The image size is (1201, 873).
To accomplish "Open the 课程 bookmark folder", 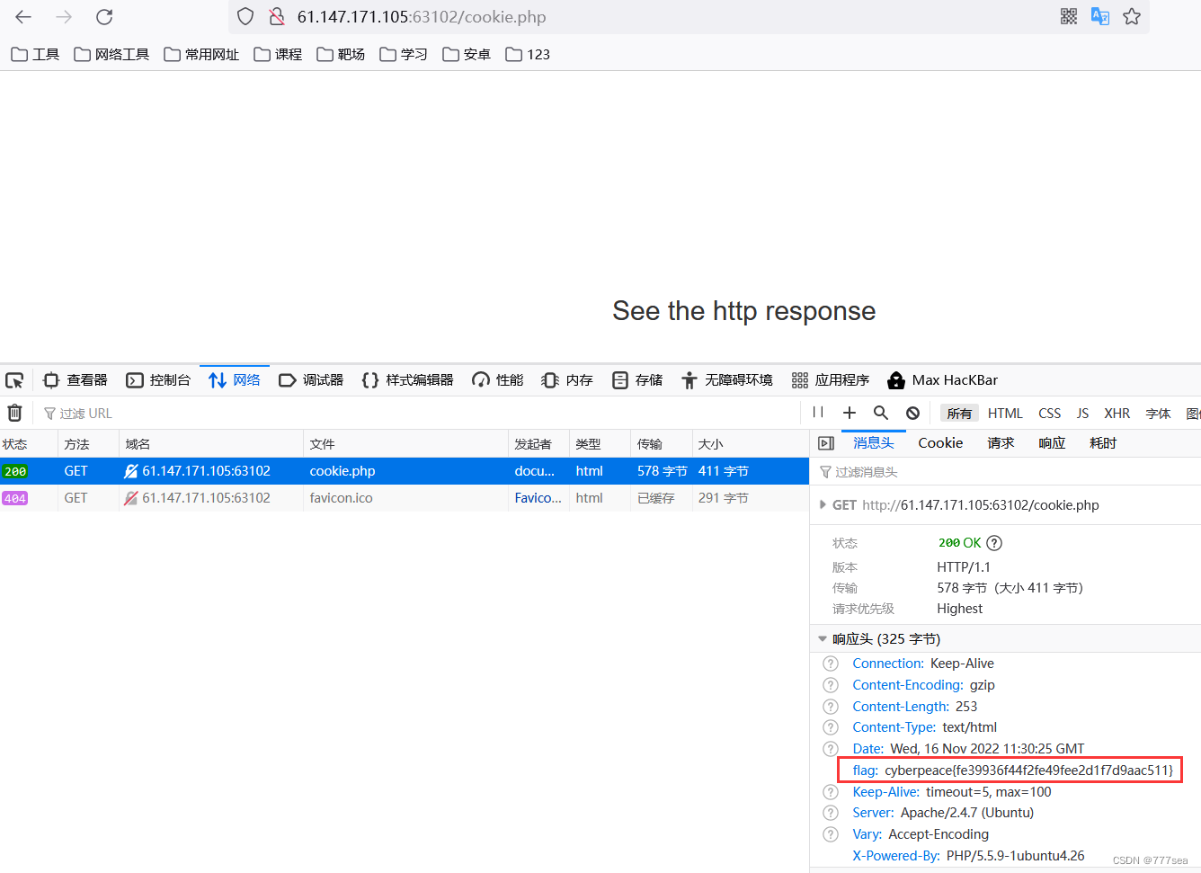I will pos(278,55).
